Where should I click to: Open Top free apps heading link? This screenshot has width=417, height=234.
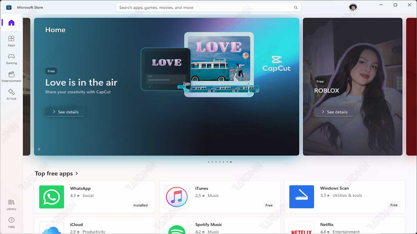coord(54,173)
